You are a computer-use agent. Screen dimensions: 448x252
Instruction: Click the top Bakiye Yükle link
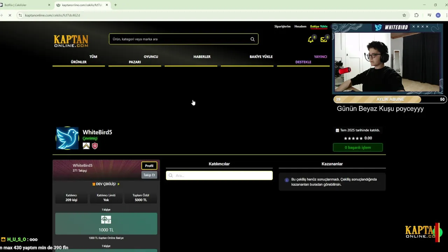point(318,27)
